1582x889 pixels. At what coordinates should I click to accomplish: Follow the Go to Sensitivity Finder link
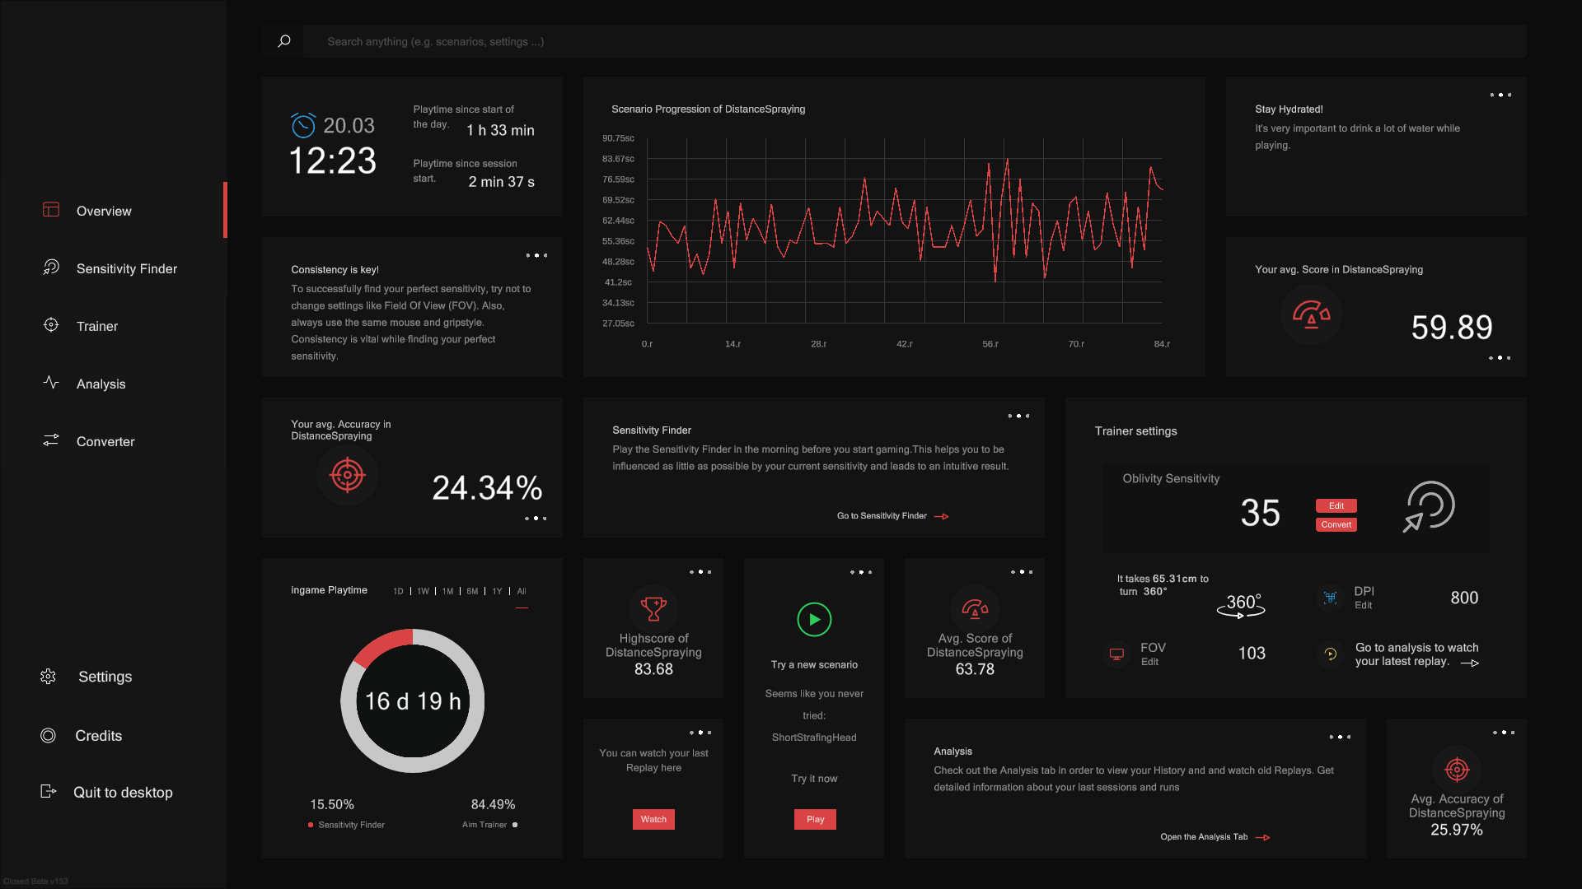point(881,515)
